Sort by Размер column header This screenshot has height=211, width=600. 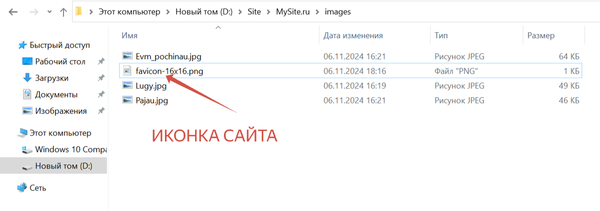point(540,36)
